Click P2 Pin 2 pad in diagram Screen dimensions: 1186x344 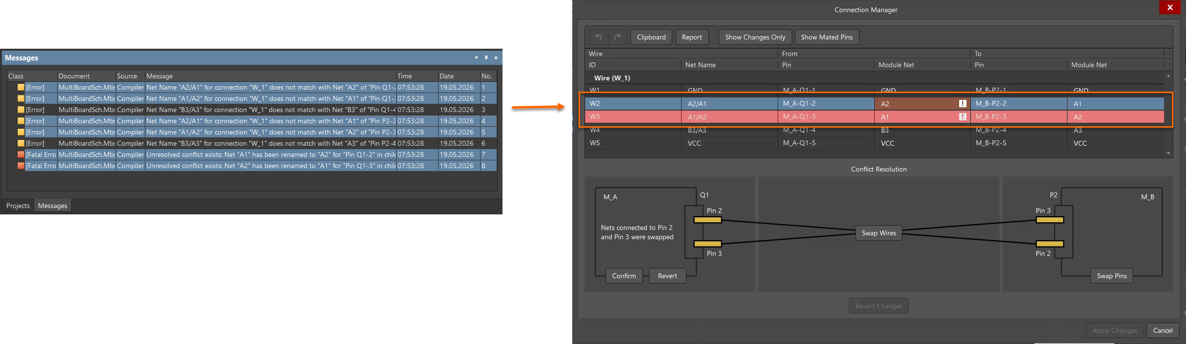coord(1050,244)
